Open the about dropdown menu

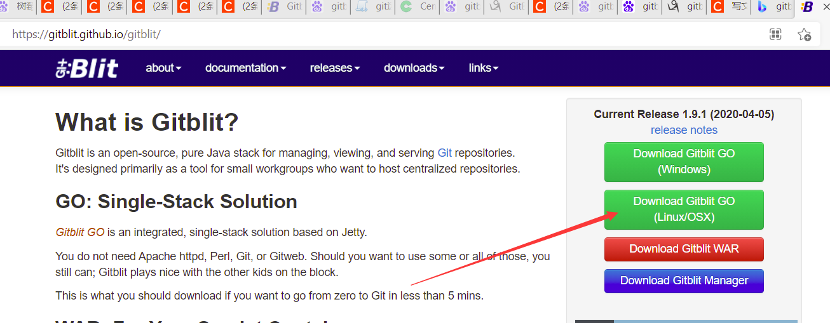(x=163, y=68)
